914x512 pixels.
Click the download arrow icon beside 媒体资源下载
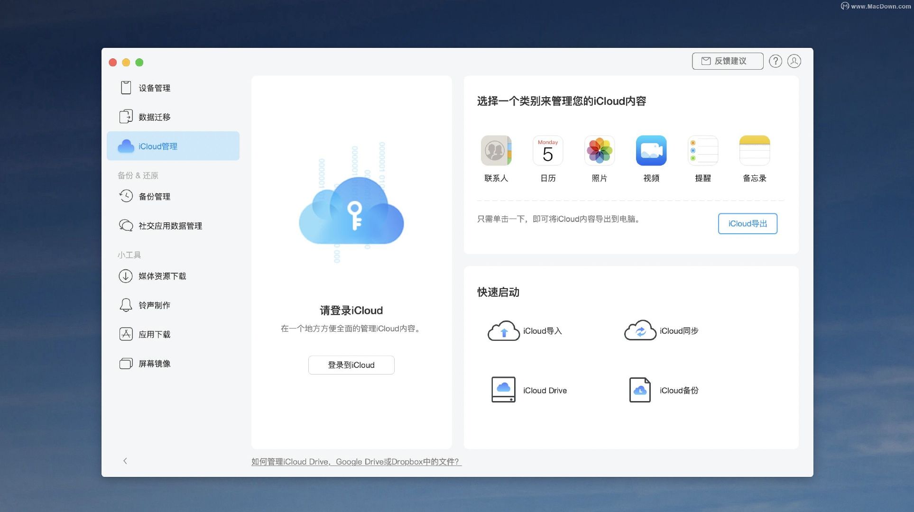tap(126, 276)
